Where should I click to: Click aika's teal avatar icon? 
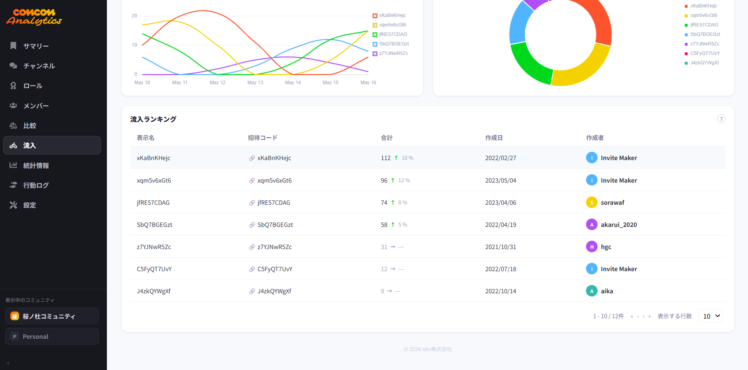click(x=592, y=291)
